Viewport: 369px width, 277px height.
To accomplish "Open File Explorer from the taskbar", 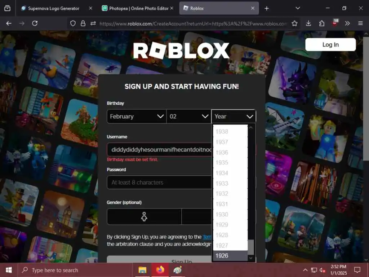I will 142,270.
